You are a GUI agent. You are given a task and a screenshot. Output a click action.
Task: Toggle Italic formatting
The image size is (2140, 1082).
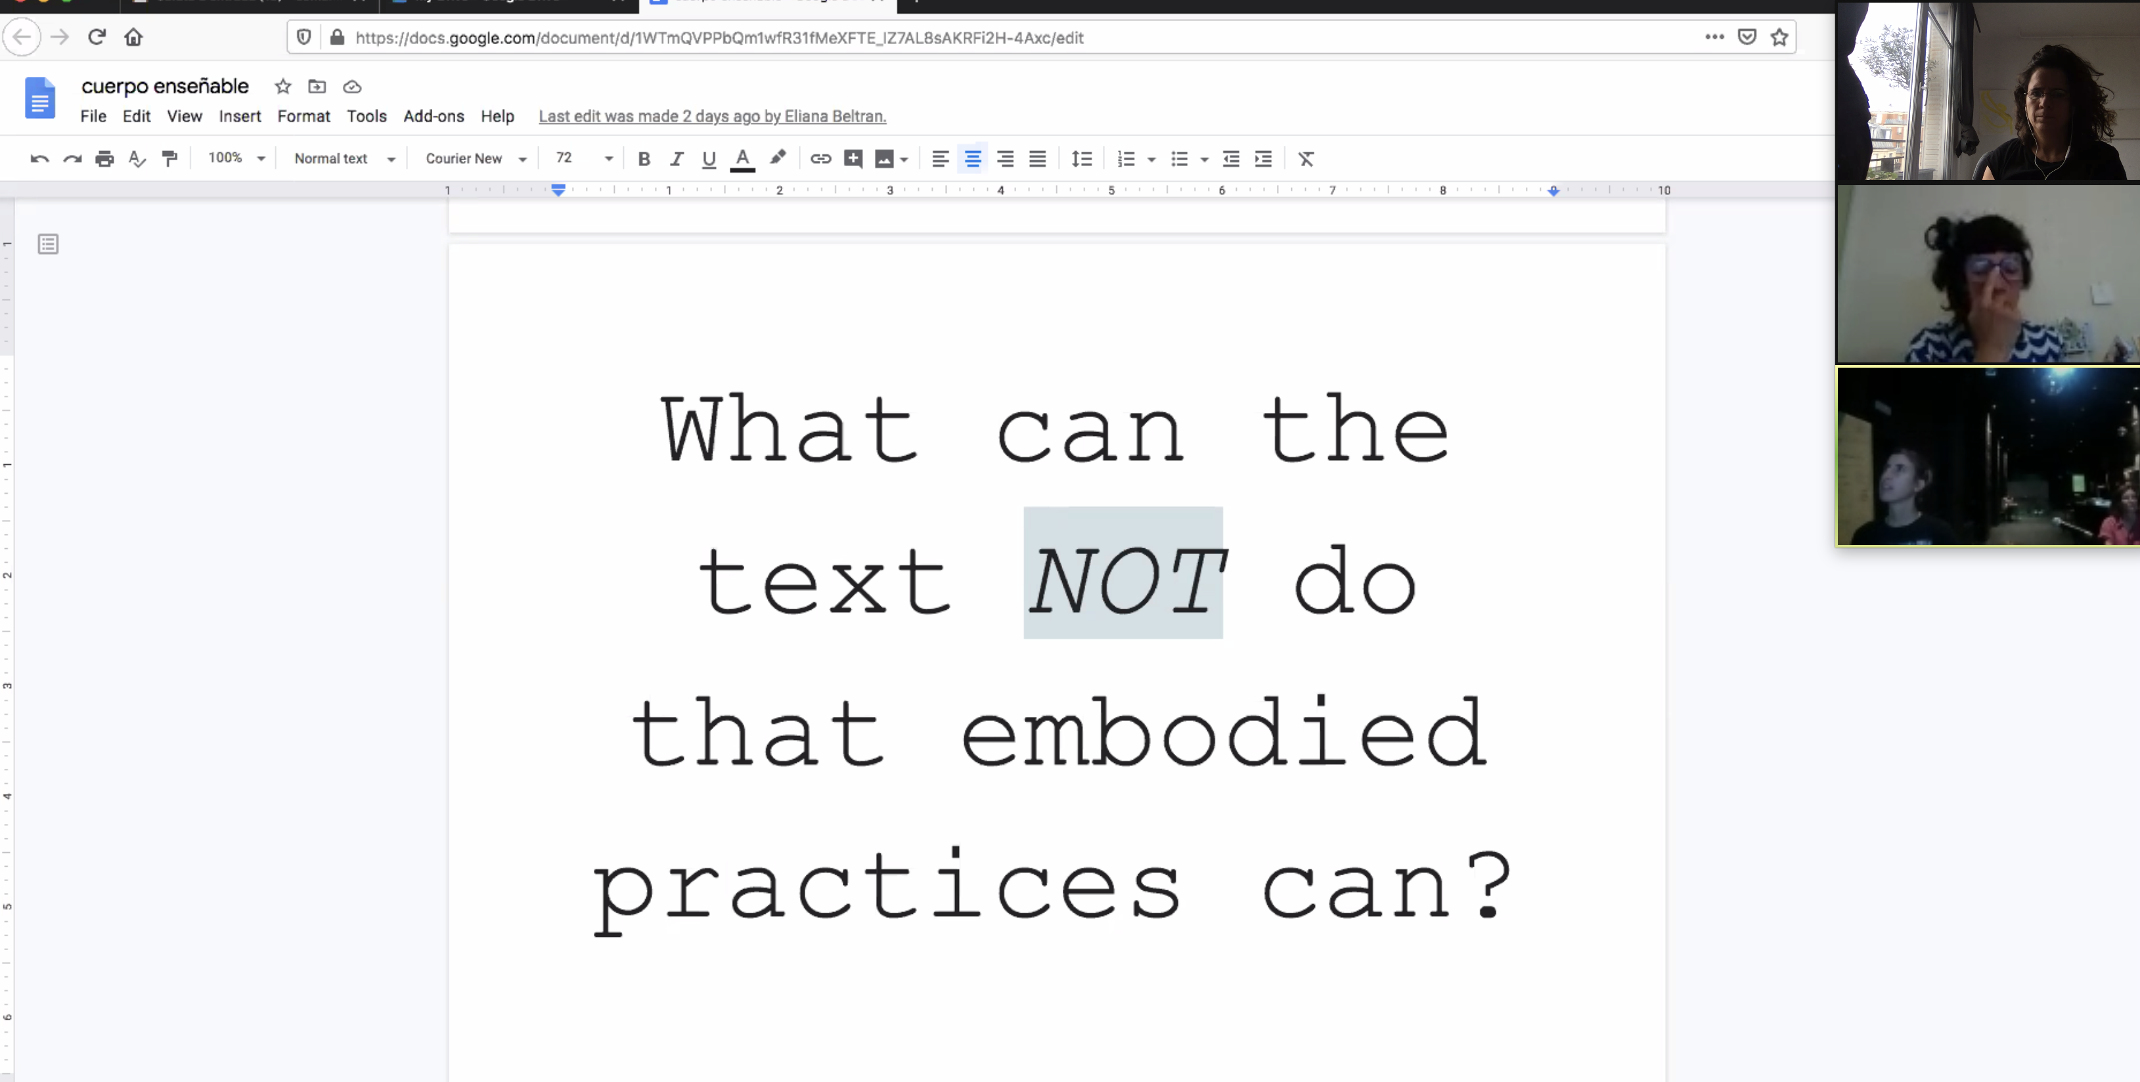point(677,159)
